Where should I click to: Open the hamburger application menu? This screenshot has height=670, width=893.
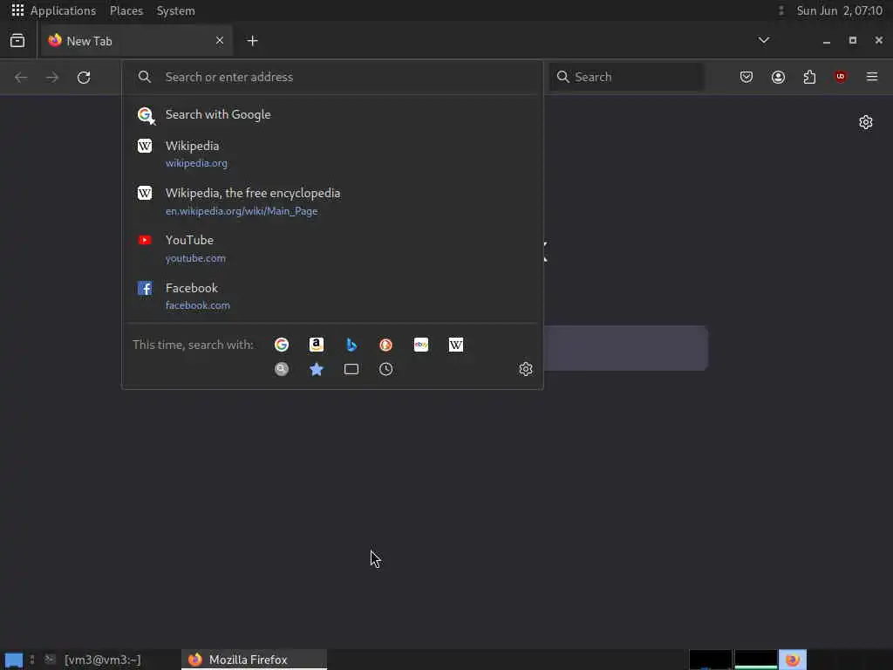click(872, 77)
